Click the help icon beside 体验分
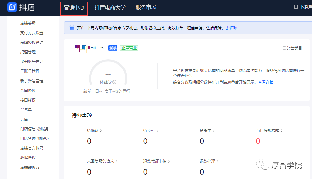Viewport: 312px width, 179px height. coord(114,82)
